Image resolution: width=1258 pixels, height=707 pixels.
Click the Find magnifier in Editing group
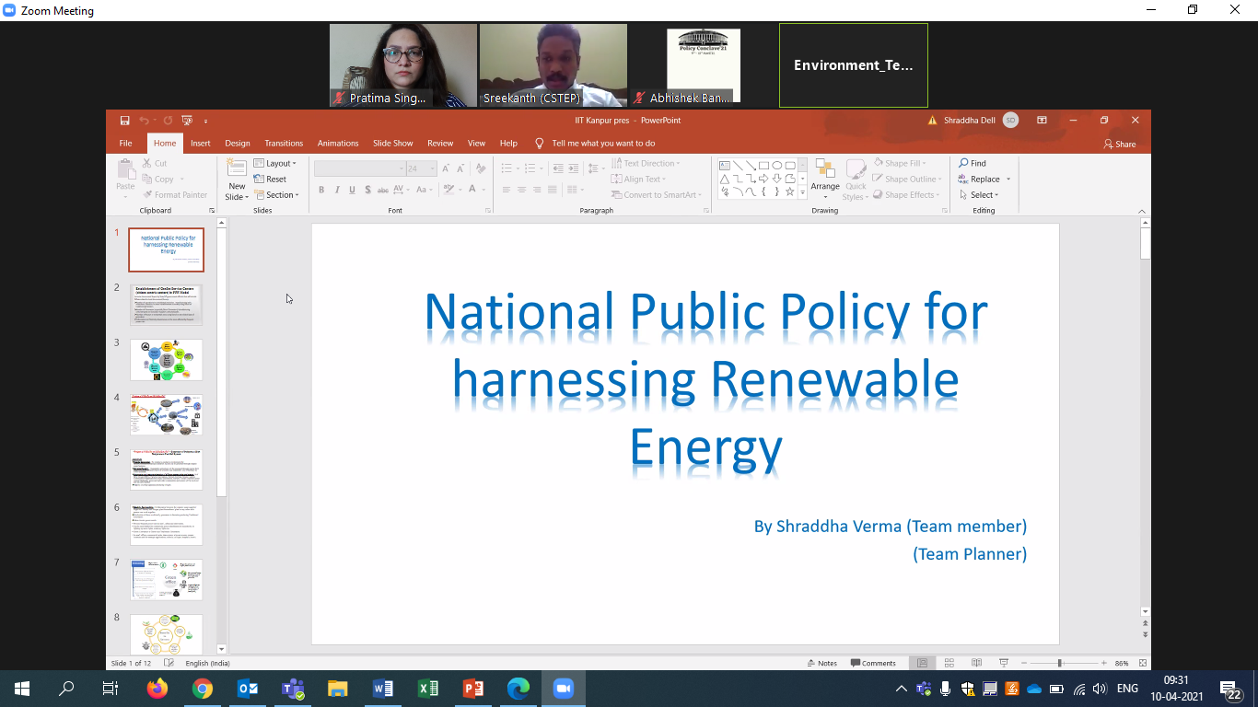tap(963, 163)
